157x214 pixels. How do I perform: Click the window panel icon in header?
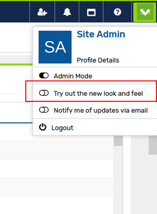[x=91, y=12]
